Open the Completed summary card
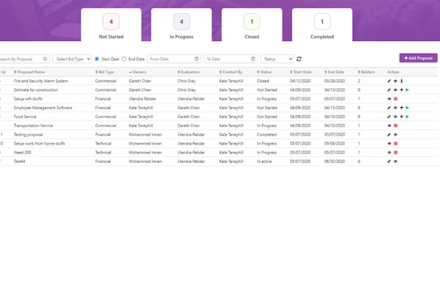 pos(322,25)
